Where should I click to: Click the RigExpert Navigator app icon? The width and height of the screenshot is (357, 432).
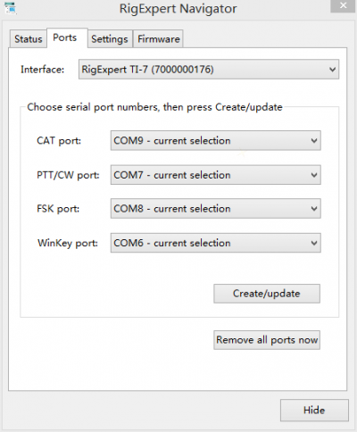(11, 8)
